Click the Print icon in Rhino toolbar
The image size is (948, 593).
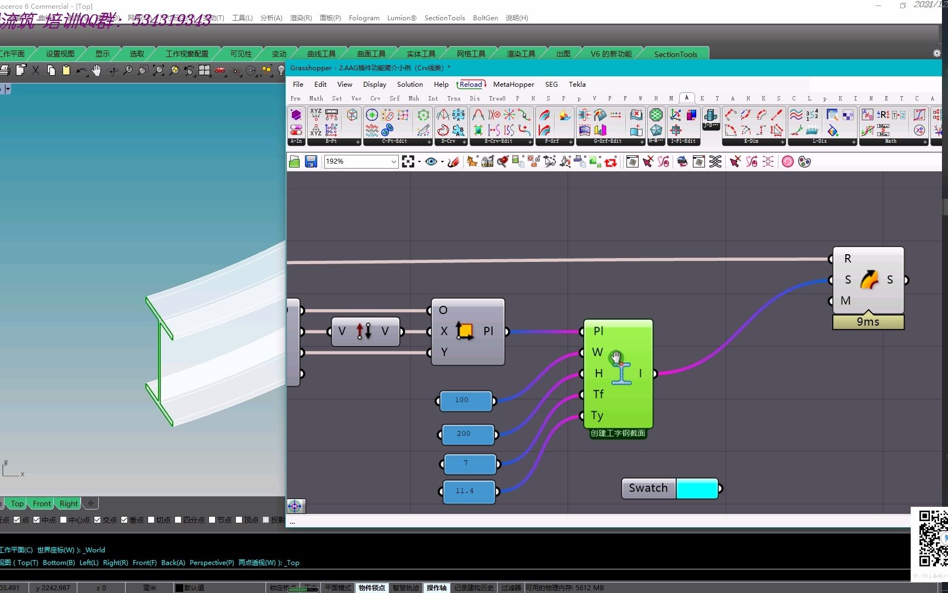tap(5, 70)
